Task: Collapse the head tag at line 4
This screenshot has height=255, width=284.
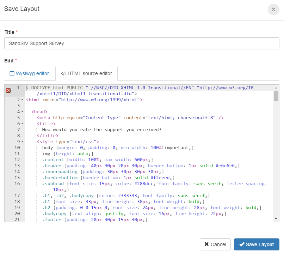Action: 23,112
